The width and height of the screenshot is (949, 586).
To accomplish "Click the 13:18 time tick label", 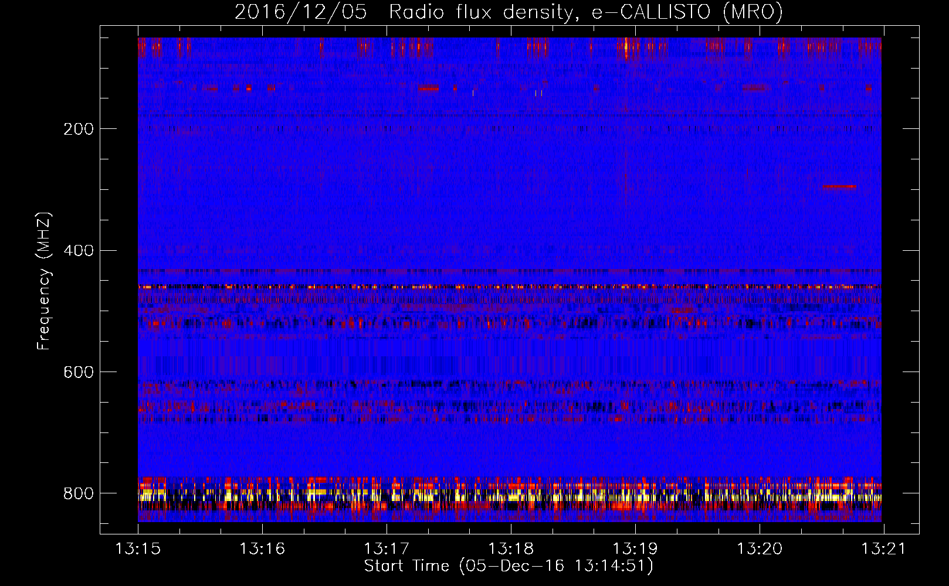I will click(x=511, y=548).
